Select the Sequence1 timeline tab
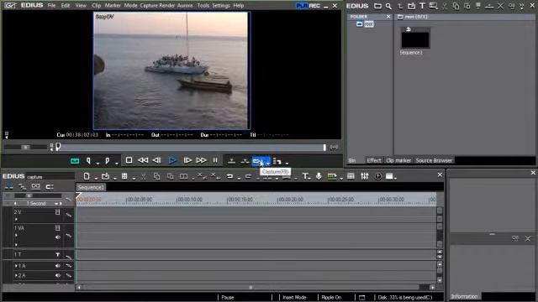The width and height of the screenshot is (538, 302). 91,187
